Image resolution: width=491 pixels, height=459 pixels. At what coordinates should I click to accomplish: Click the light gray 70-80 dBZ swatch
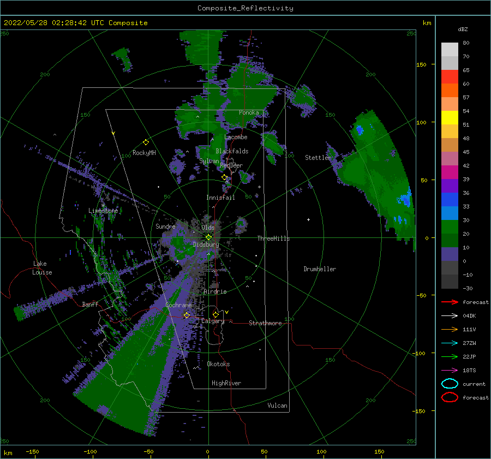(x=450, y=50)
